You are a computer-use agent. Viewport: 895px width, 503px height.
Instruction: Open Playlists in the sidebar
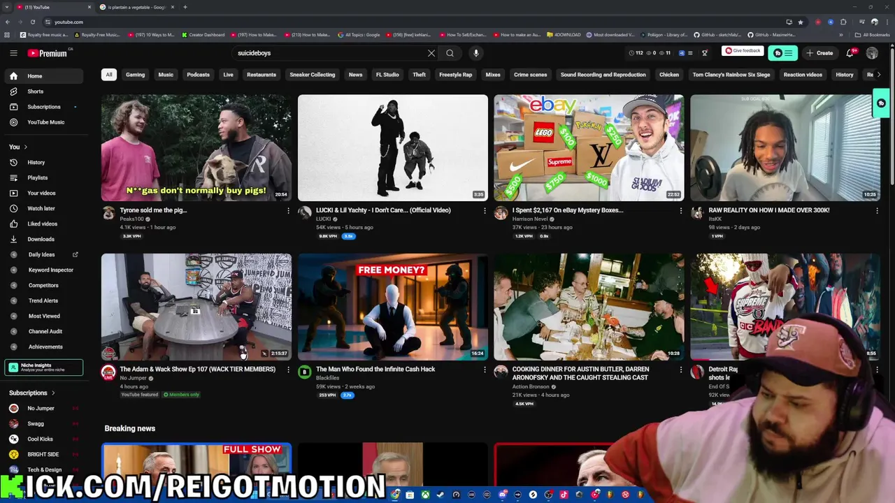pos(43,178)
